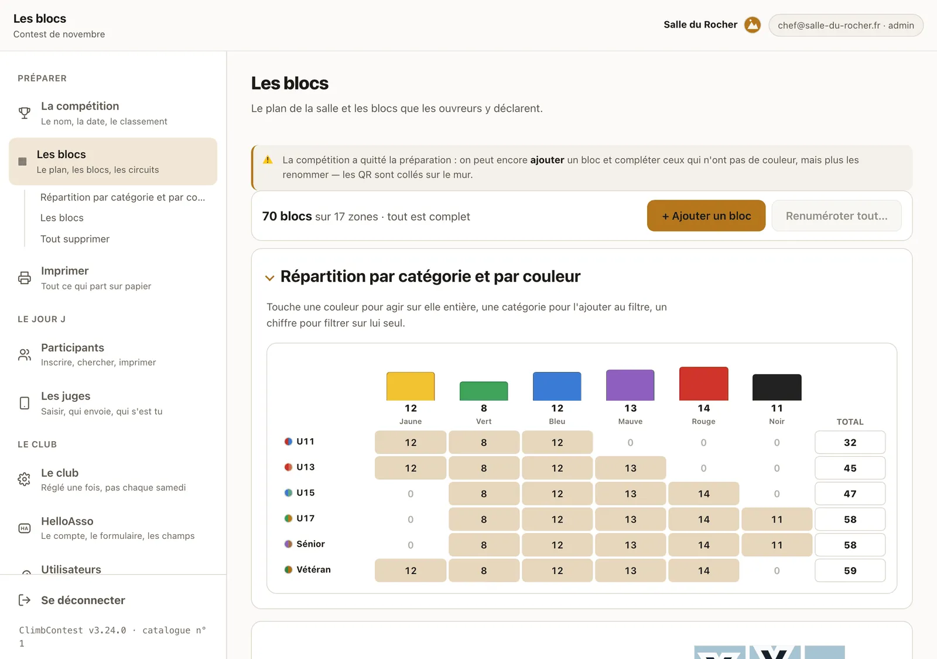Jump to Répartition par catégorie sub-link
Image resolution: width=937 pixels, height=659 pixels.
click(122, 197)
